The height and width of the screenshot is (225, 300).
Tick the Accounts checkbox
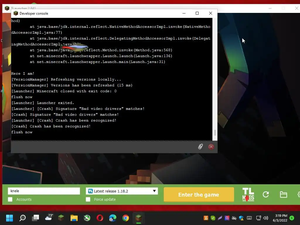pos(10,199)
